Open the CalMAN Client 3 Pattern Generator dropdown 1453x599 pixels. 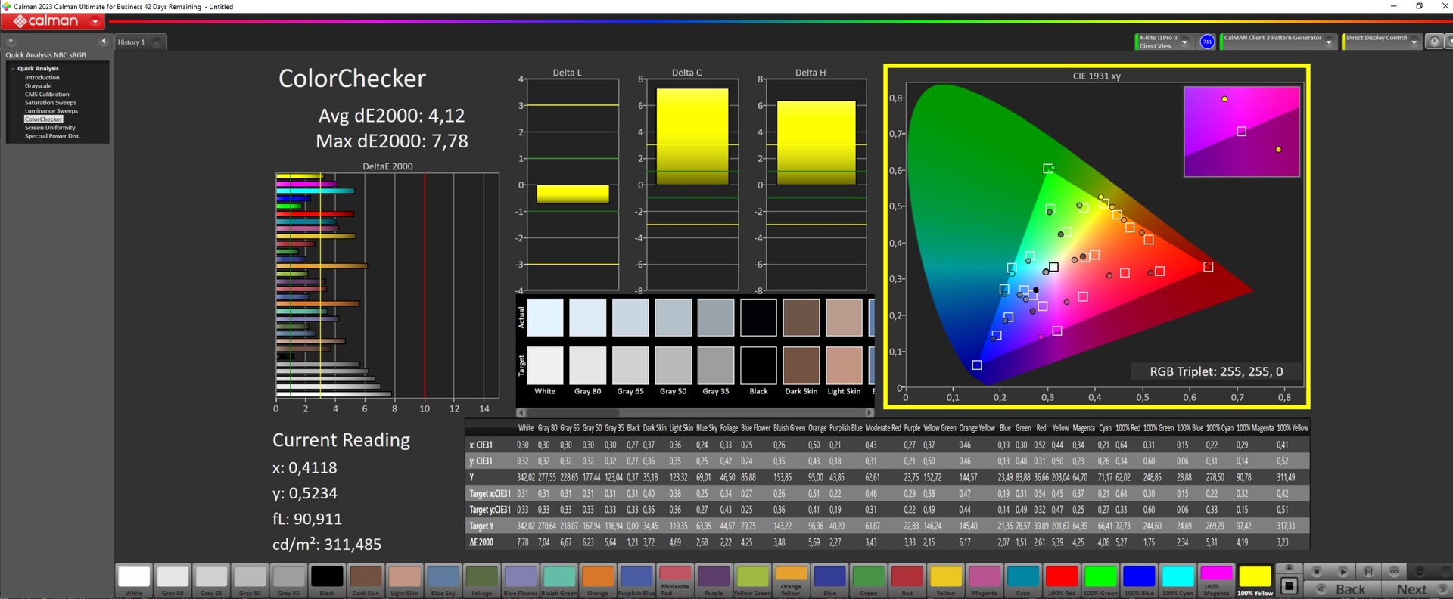(1329, 42)
